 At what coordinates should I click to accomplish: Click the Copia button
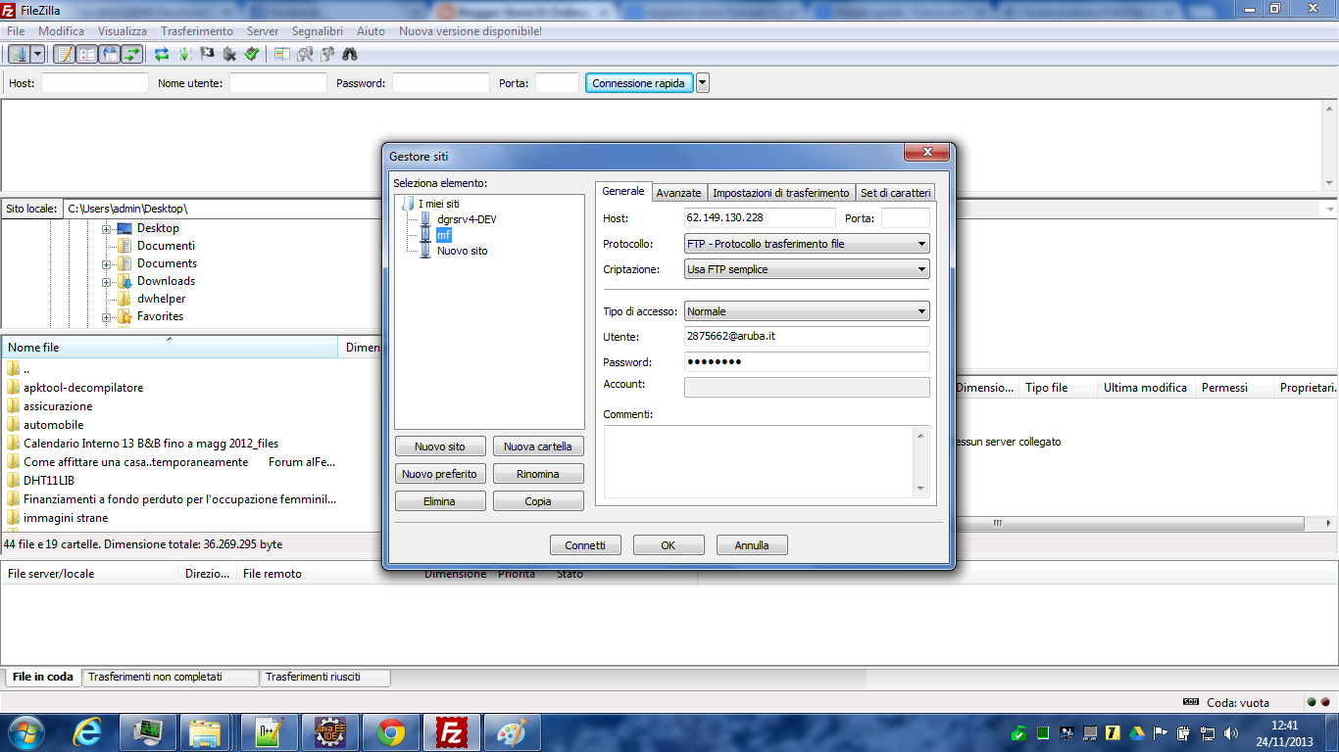coord(538,501)
